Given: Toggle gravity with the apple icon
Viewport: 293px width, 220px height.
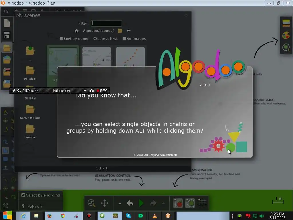Looking at the screenshot, I should 178,203.
